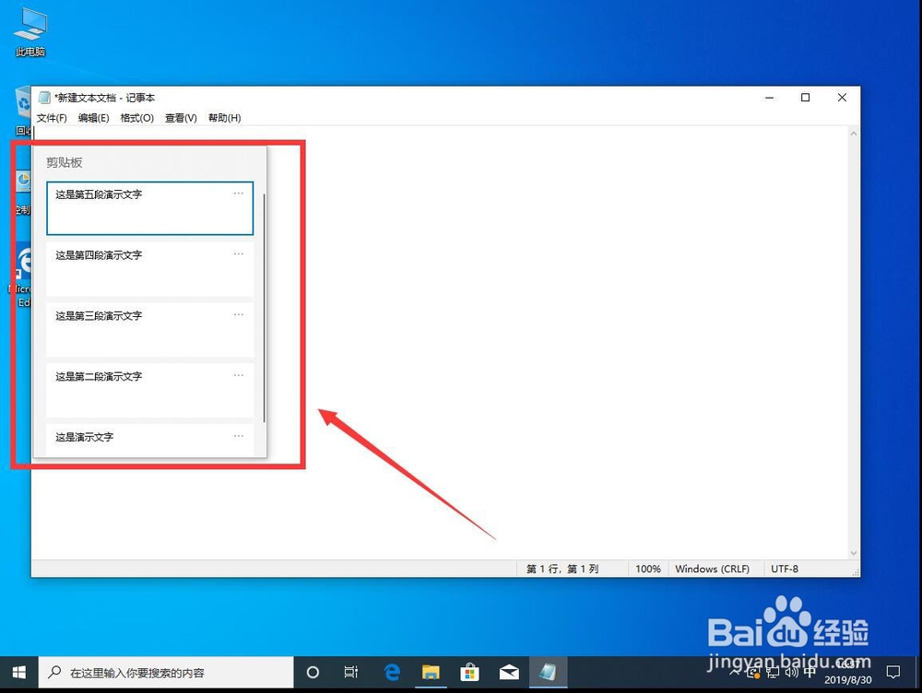The height and width of the screenshot is (693, 922).
Task: Open Task View from the taskbar
Action: [x=350, y=672]
